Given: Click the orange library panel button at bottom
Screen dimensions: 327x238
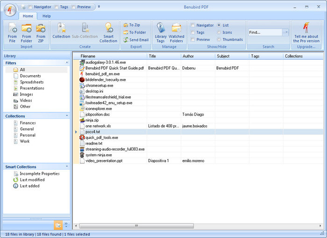Looking at the screenshot, I should coord(58,225).
